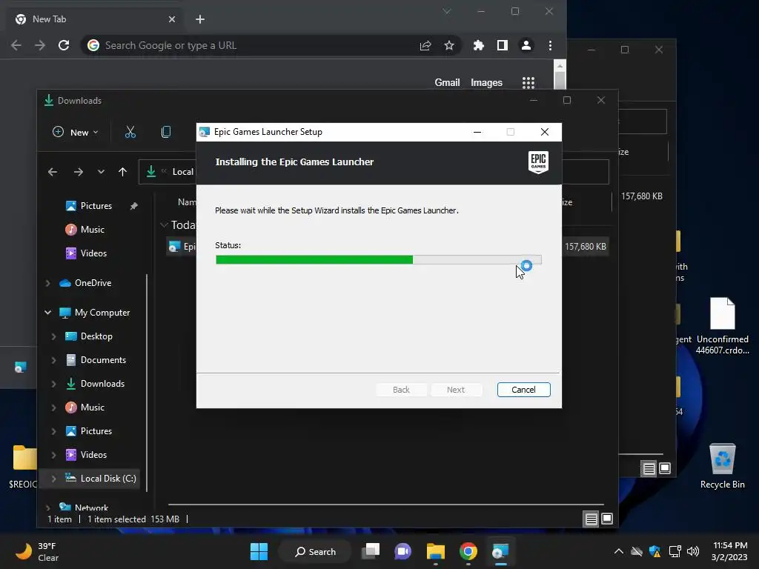Viewport: 759px width, 569px height.
Task: Open Chrome three-dot menu
Action: click(x=550, y=45)
